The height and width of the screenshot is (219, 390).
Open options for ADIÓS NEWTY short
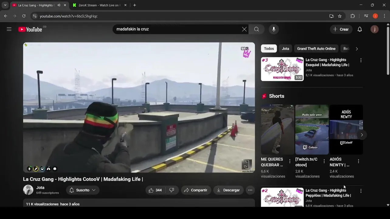(358, 161)
